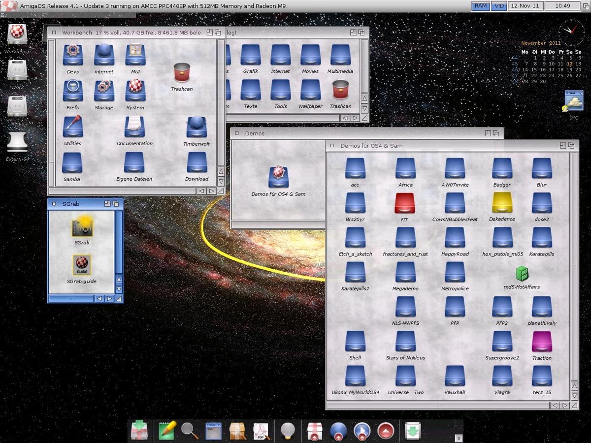Viewport: 591px width, 443px height.
Task: Select the Supergroove2 drawer
Action: 502,342
